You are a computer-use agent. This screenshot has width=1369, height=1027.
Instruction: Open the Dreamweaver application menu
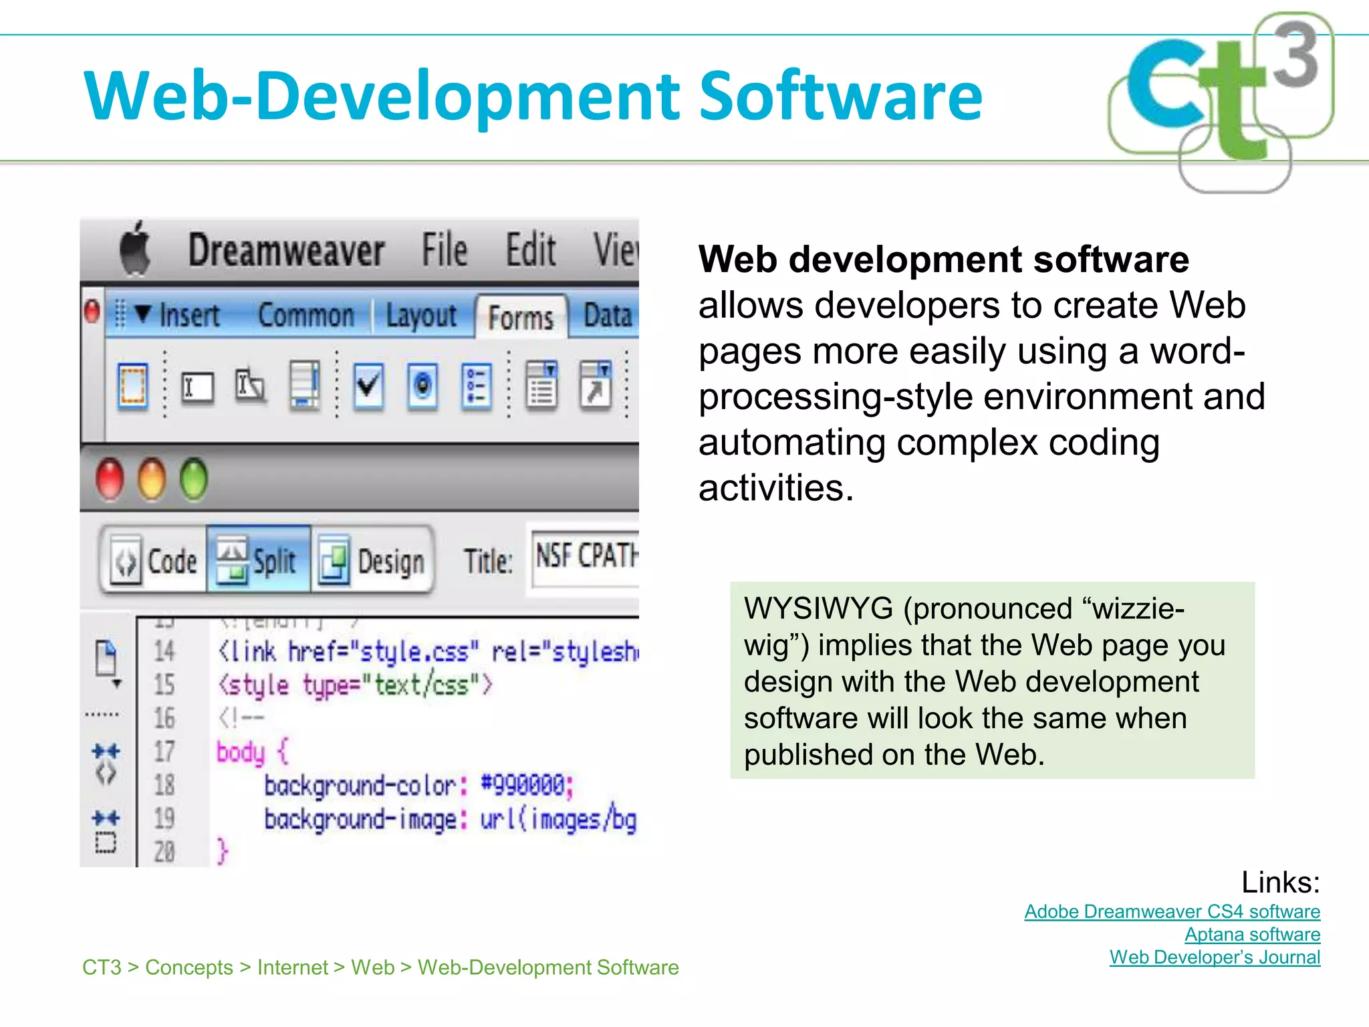286,251
